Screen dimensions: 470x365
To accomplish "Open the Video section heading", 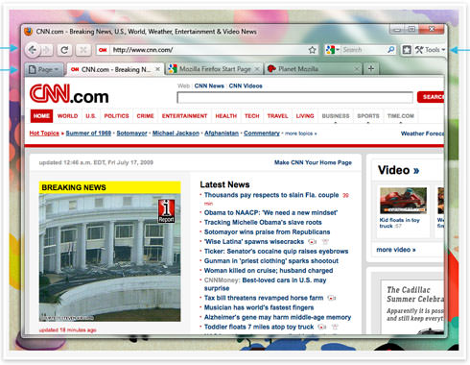I will [x=398, y=170].
